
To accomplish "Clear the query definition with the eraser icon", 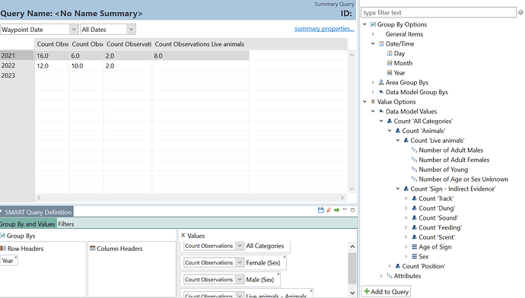I will click(x=329, y=210).
